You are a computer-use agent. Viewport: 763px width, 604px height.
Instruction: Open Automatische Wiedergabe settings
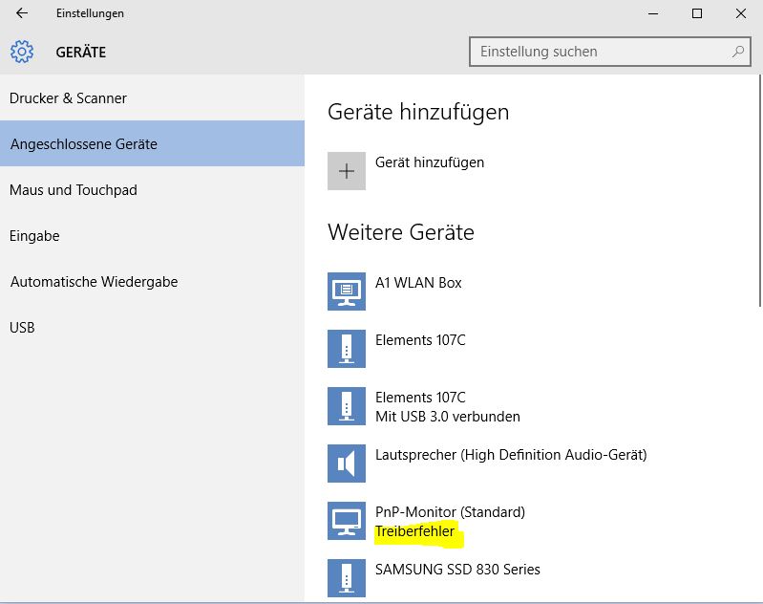coord(94,282)
